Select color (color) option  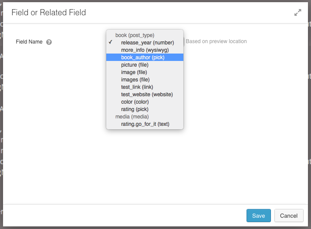(145, 102)
